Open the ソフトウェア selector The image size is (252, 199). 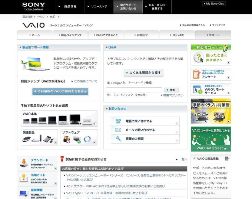[x=79, y=137]
